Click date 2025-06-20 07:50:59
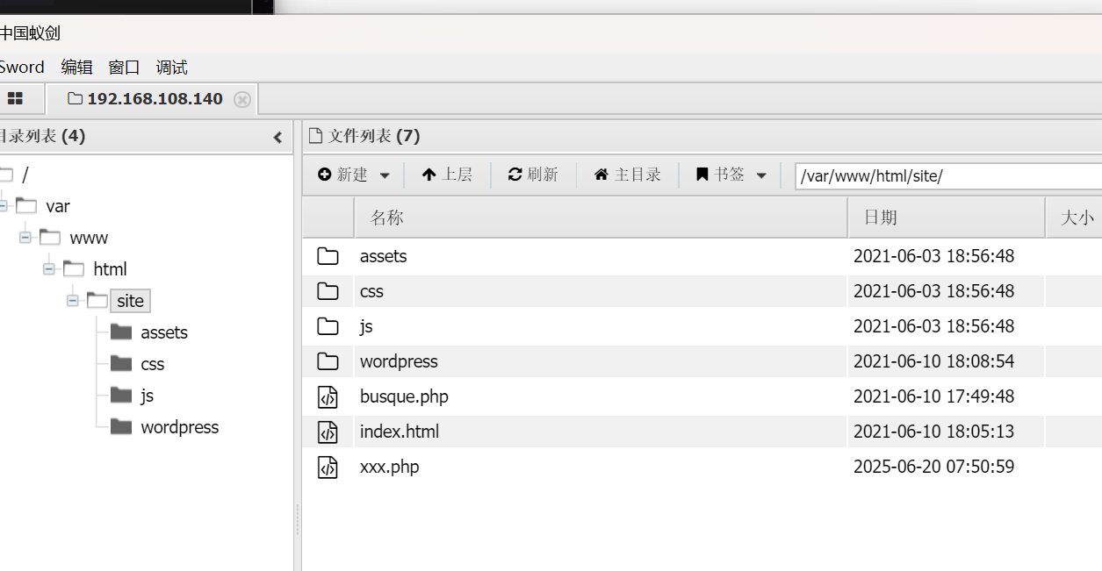The height and width of the screenshot is (571, 1102). [x=934, y=467]
